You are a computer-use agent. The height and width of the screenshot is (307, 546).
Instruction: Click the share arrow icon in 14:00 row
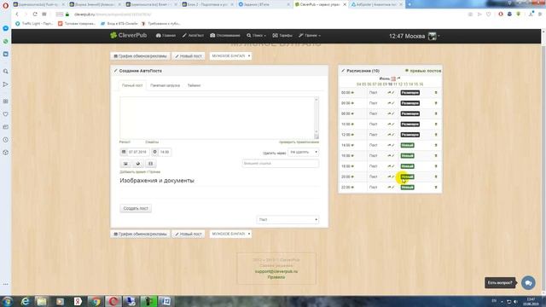[389, 145]
